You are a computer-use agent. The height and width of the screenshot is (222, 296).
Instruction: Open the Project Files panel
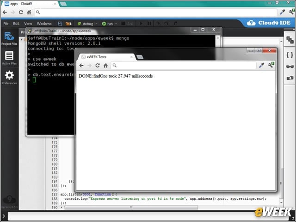pos(9,39)
